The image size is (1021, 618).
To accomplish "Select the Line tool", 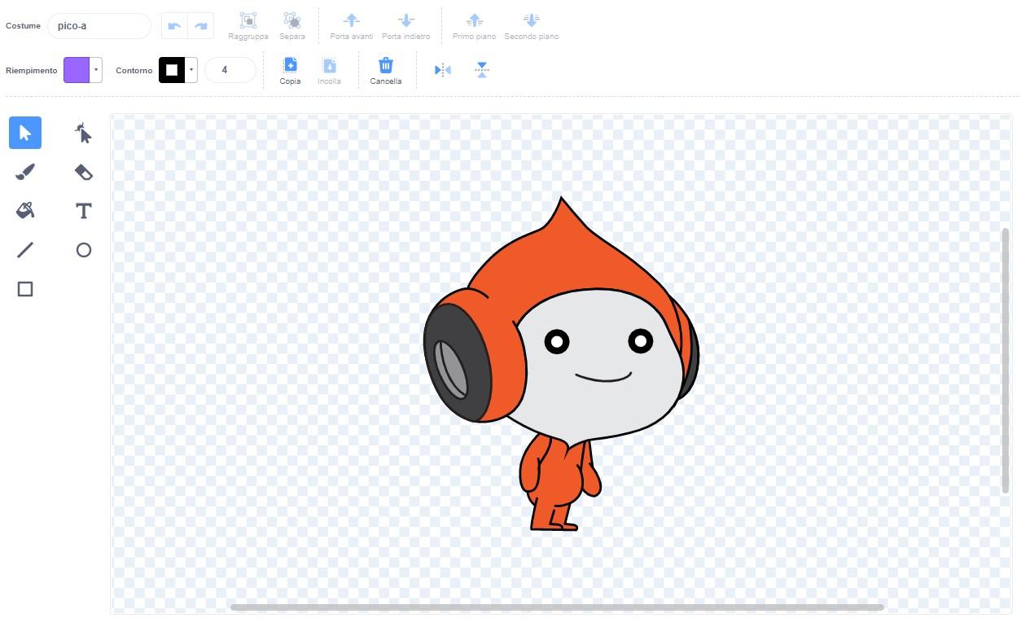I will pos(25,250).
